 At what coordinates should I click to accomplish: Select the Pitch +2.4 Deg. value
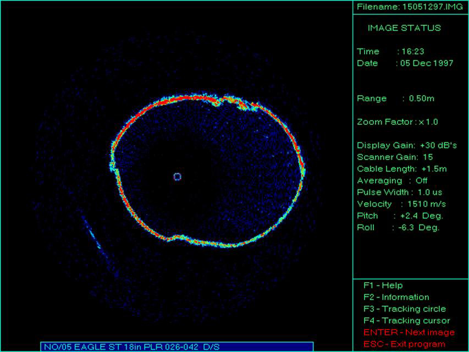click(x=422, y=216)
